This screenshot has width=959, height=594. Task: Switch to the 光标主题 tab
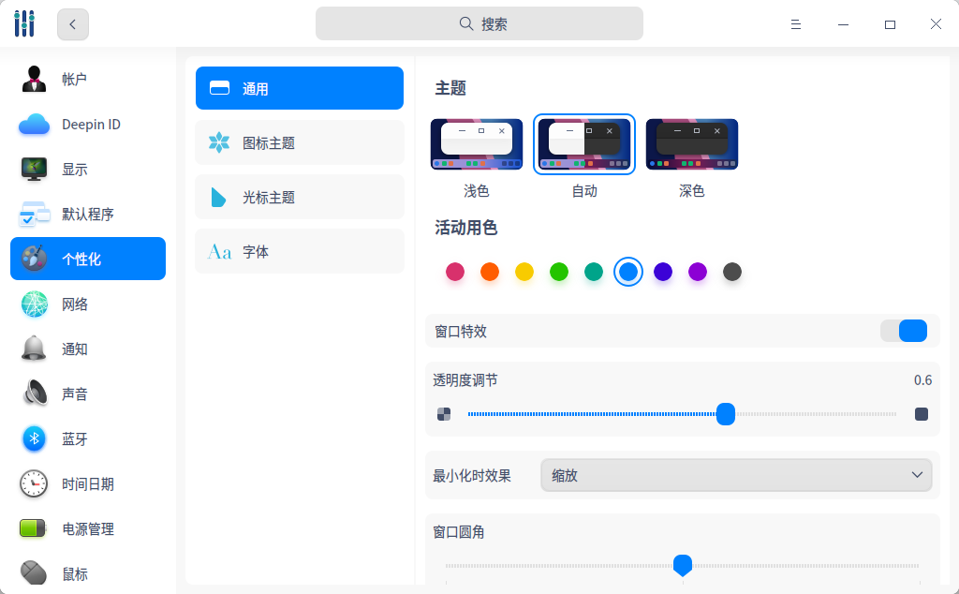click(x=300, y=197)
